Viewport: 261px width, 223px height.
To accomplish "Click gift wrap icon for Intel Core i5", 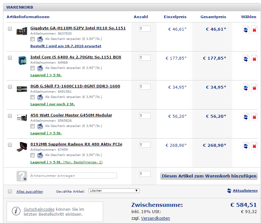I will (x=40, y=69).
